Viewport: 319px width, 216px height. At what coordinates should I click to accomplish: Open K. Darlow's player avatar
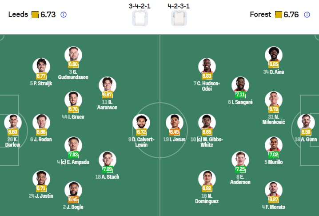[13, 122]
